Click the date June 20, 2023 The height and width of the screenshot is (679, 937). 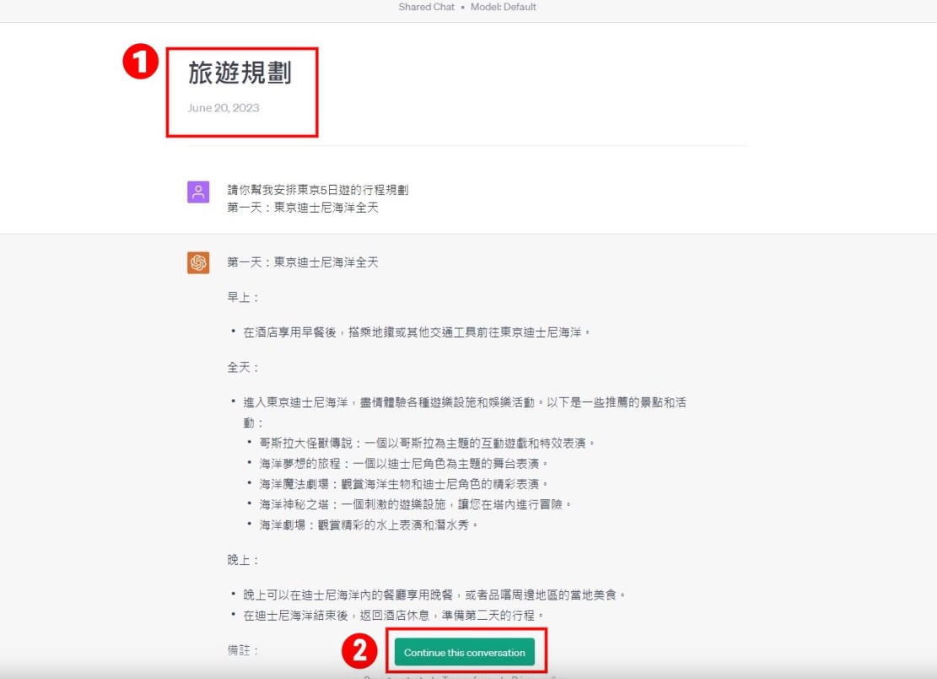coord(223,108)
